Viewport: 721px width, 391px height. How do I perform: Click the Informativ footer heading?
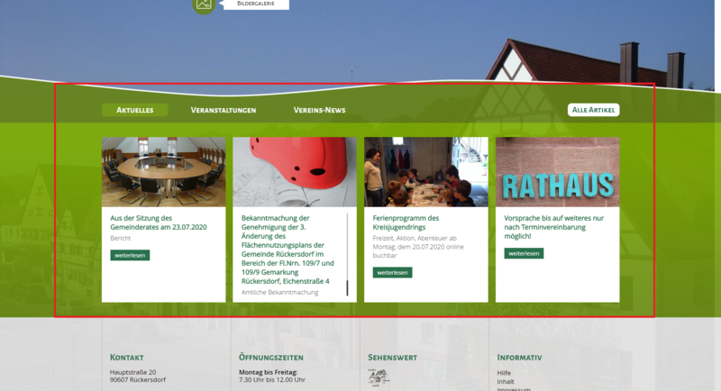(520, 358)
